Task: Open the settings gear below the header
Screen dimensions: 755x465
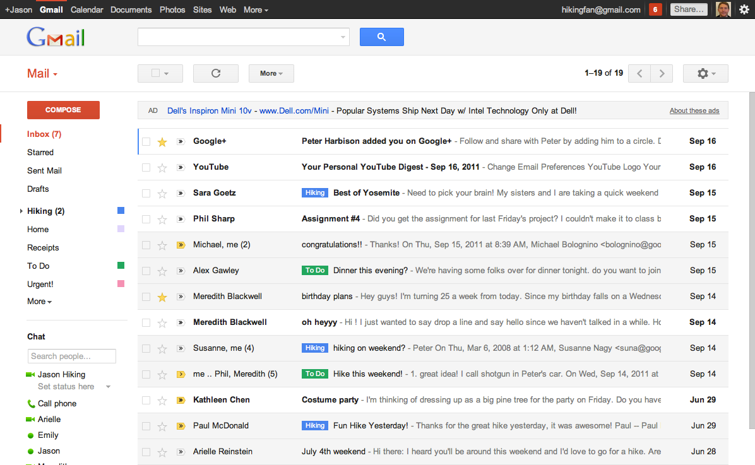Action: tap(705, 73)
